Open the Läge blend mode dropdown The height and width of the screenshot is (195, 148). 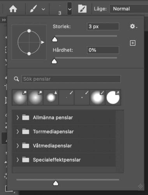129,9
